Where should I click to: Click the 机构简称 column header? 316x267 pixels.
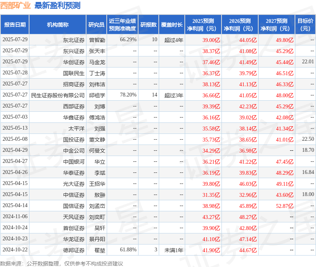click(58, 25)
